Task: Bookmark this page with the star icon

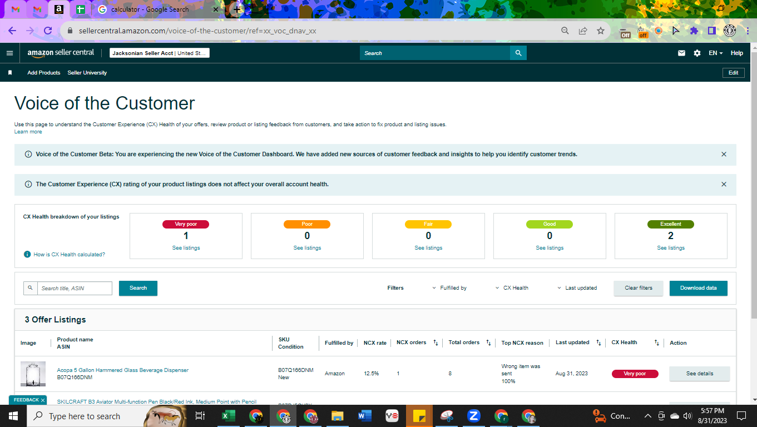Action: (x=601, y=31)
